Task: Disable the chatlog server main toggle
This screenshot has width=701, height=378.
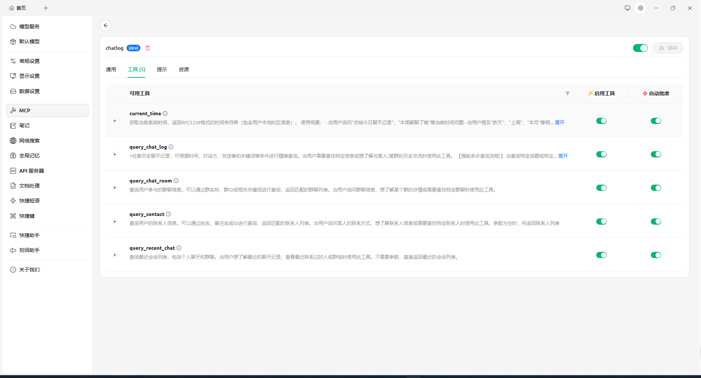Action: coord(640,48)
